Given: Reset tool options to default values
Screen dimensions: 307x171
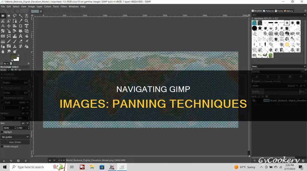Looking at the screenshot, I should pyautogui.click(x=26, y=161).
